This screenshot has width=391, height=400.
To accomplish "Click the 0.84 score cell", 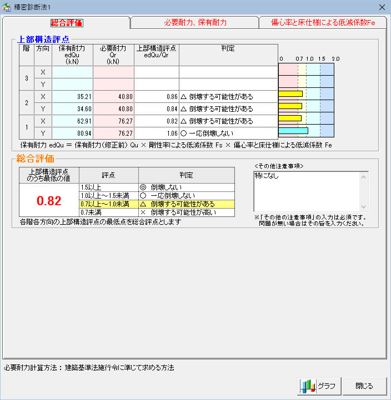I will tap(157, 109).
